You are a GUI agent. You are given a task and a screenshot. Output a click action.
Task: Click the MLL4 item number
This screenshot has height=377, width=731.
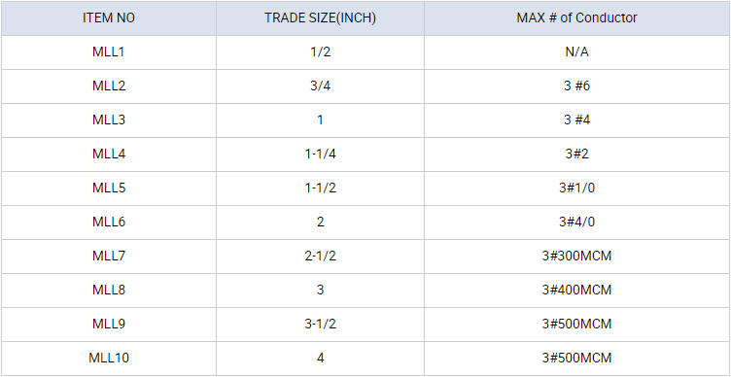[109, 154]
